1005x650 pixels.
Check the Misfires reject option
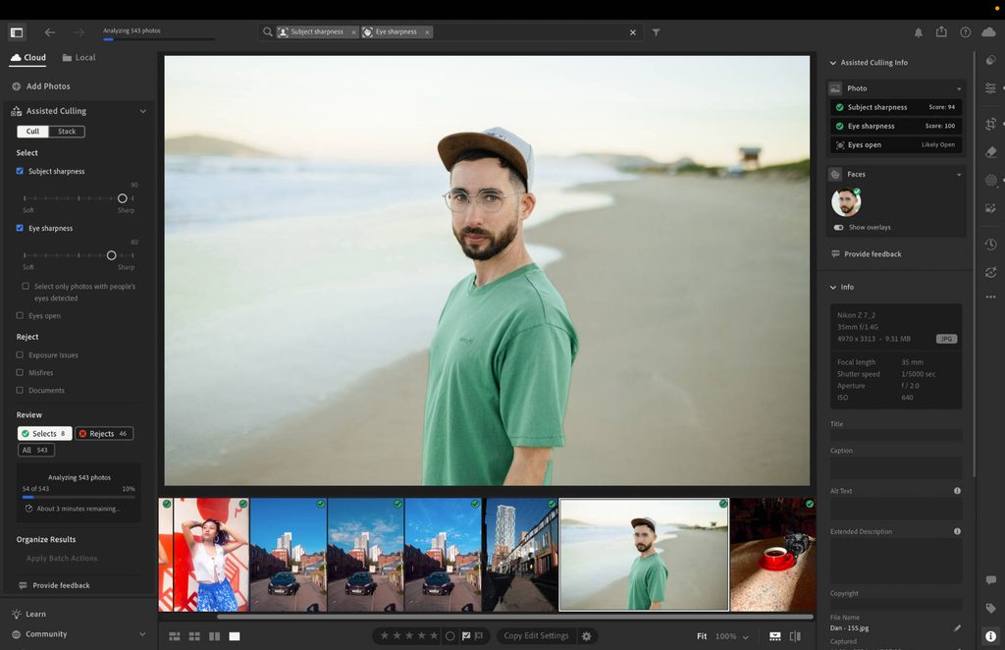tap(20, 372)
